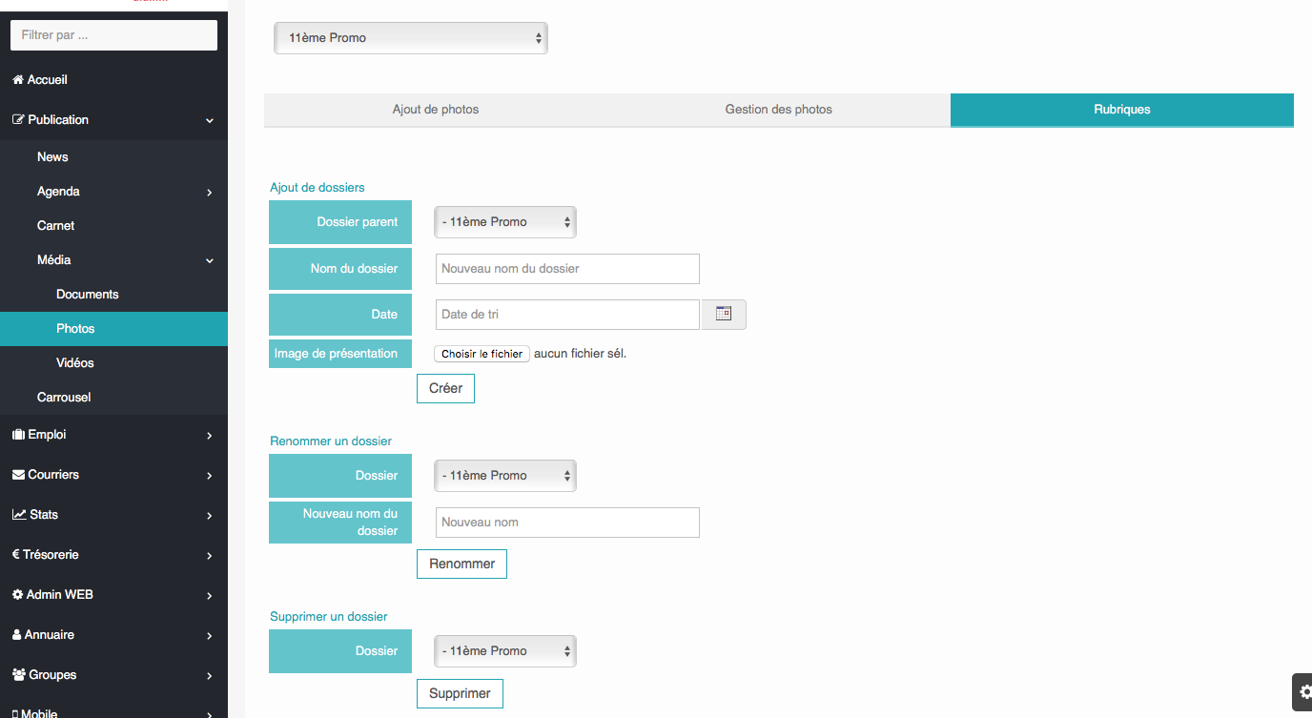Click the Accueil home icon in sidebar
The height and width of the screenshot is (718, 1312).
[18, 80]
